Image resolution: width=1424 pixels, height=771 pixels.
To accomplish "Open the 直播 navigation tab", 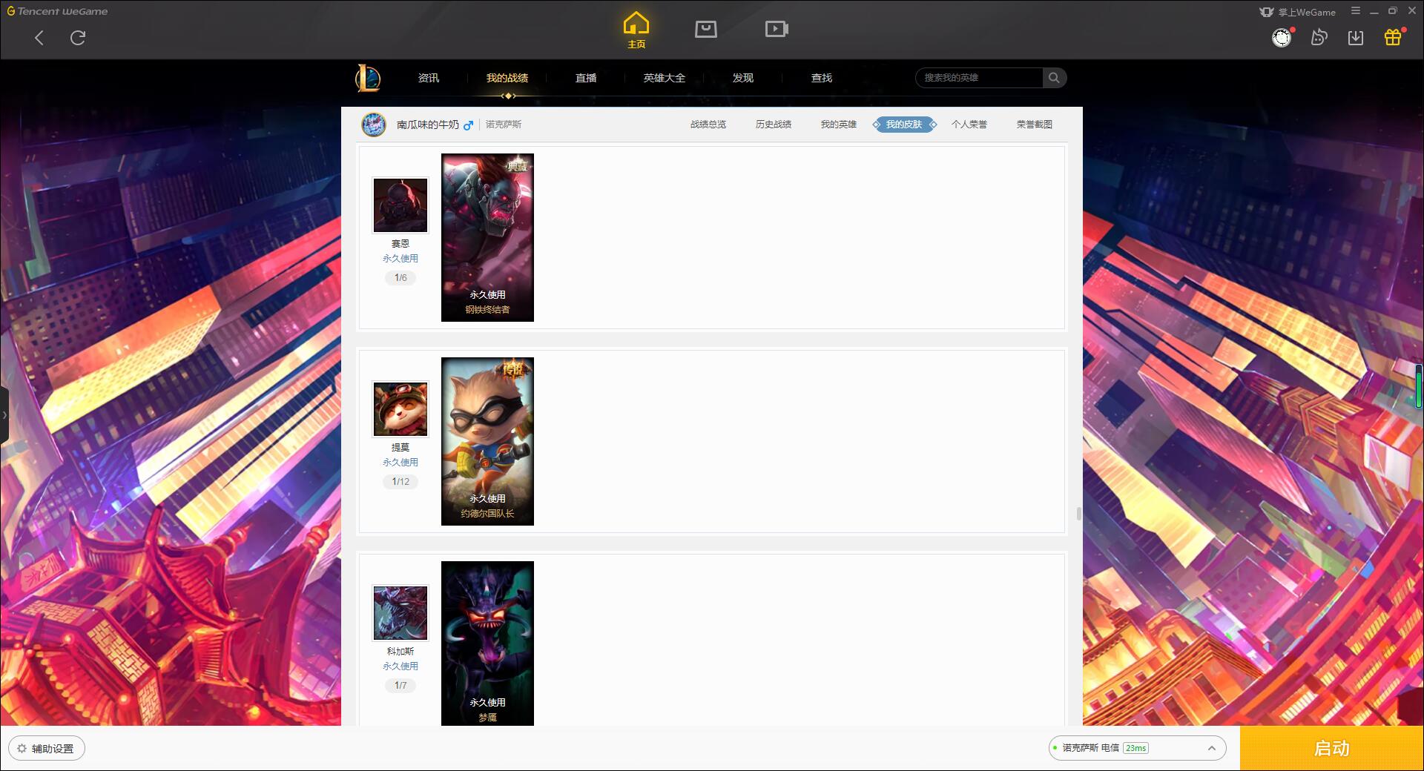I will [586, 78].
